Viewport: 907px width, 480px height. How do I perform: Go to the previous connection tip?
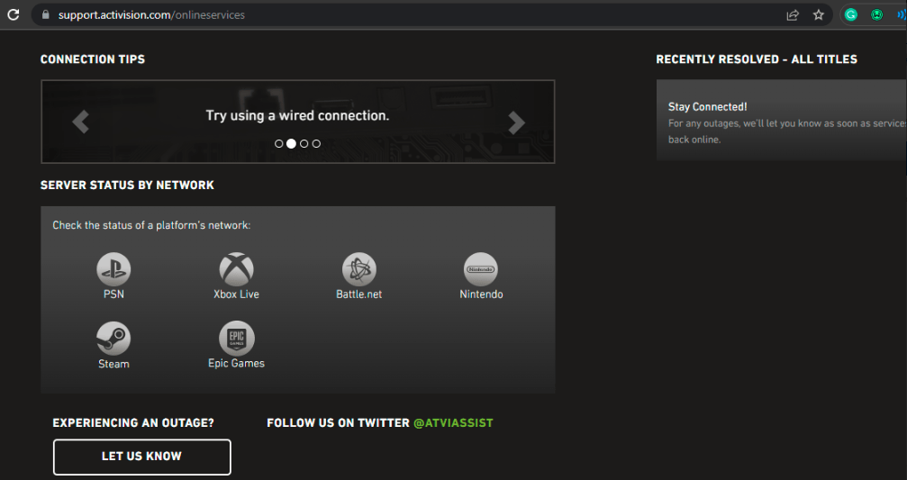[x=80, y=122]
